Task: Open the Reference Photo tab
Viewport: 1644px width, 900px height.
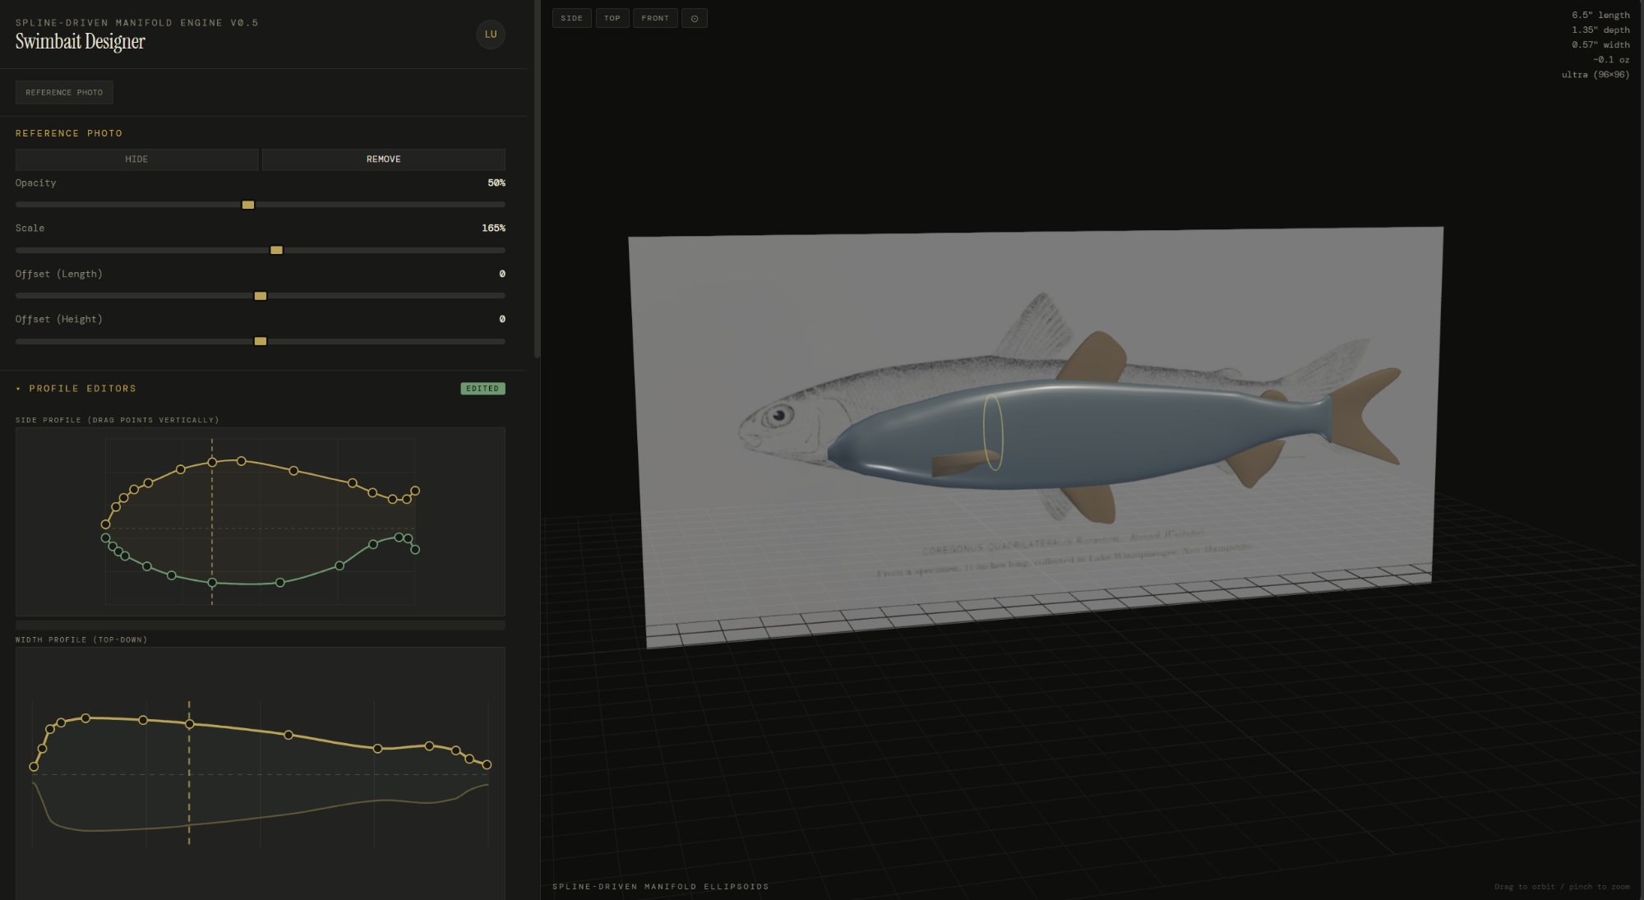Action: pos(64,92)
